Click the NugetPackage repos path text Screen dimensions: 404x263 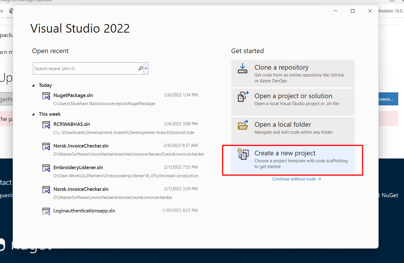pos(104,104)
